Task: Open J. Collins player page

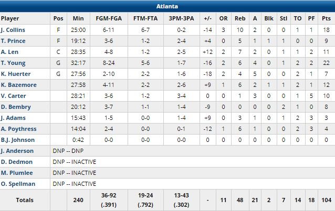Action: (x=13, y=30)
